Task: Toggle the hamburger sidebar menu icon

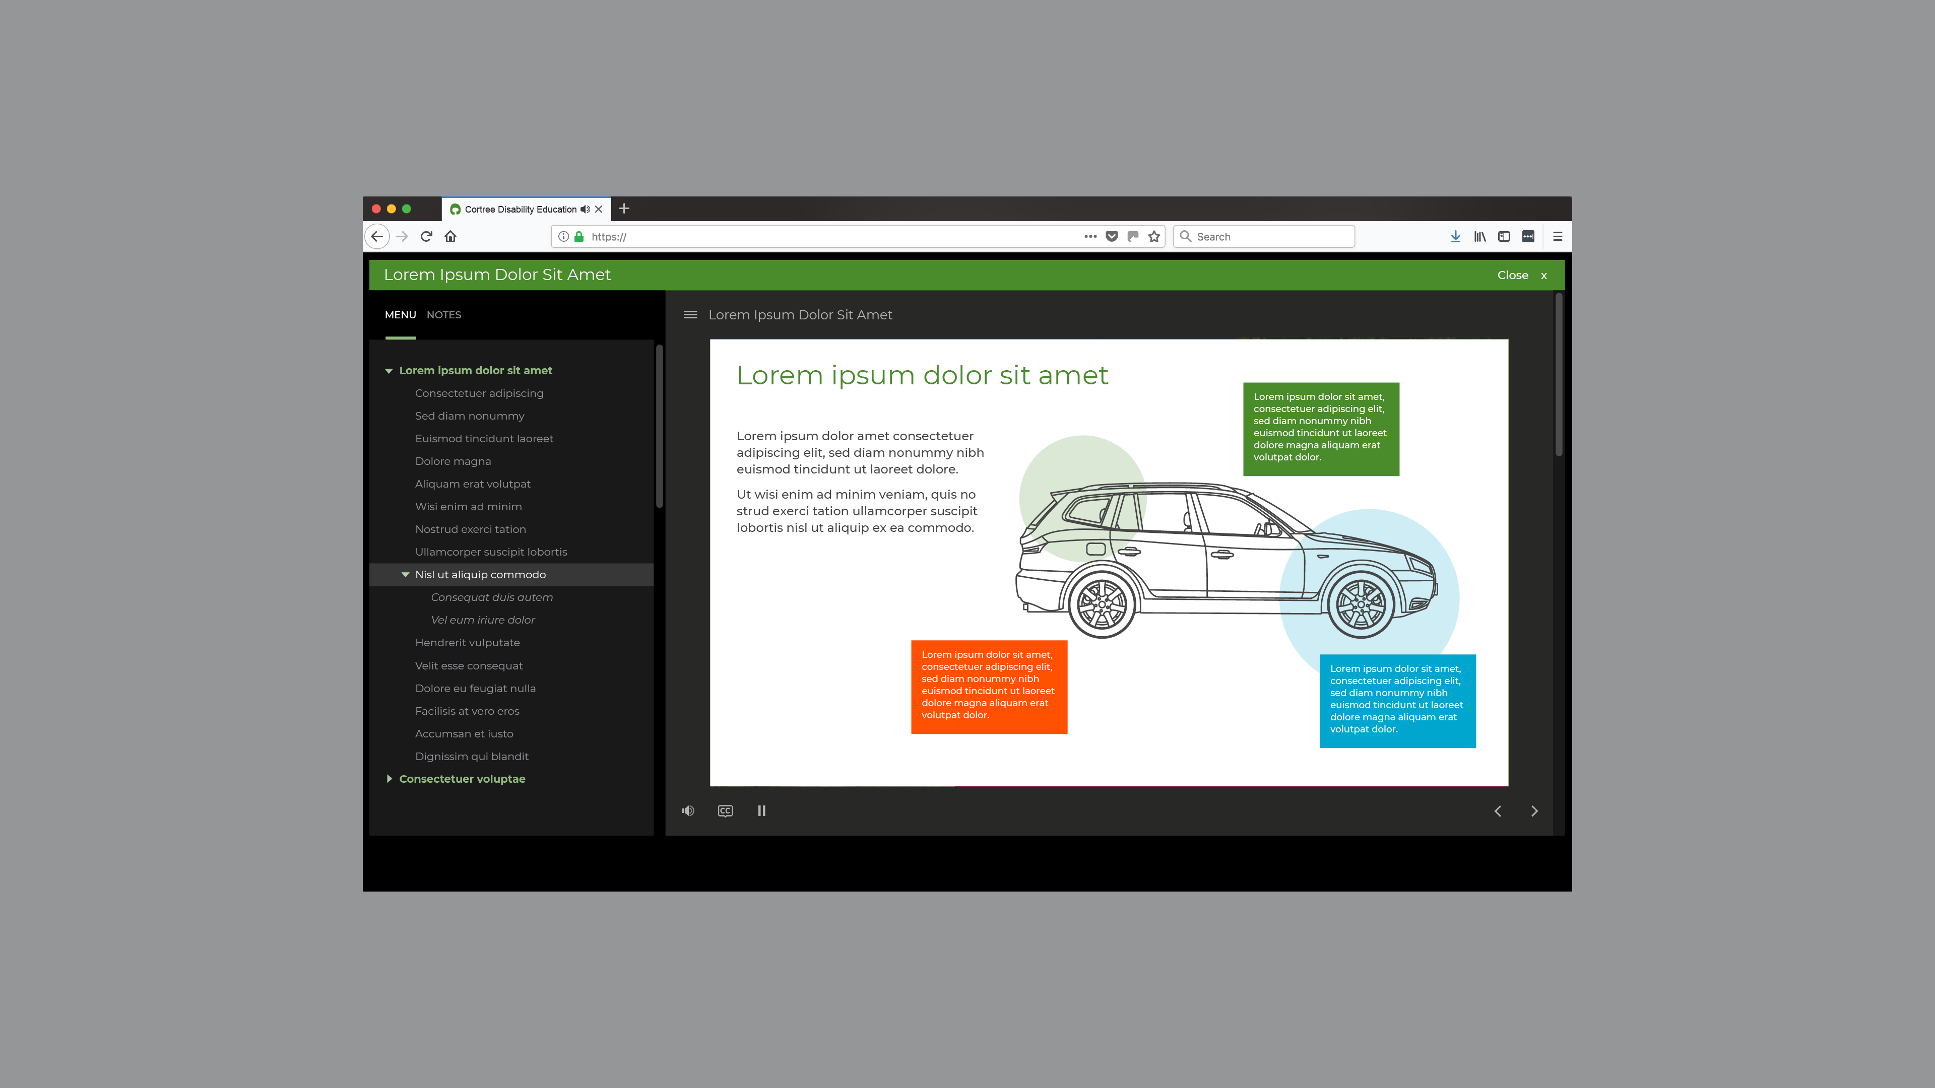Action: (x=690, y=315)
